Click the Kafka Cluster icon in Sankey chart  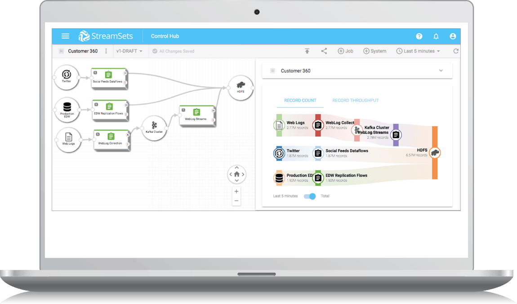point(357,130)
